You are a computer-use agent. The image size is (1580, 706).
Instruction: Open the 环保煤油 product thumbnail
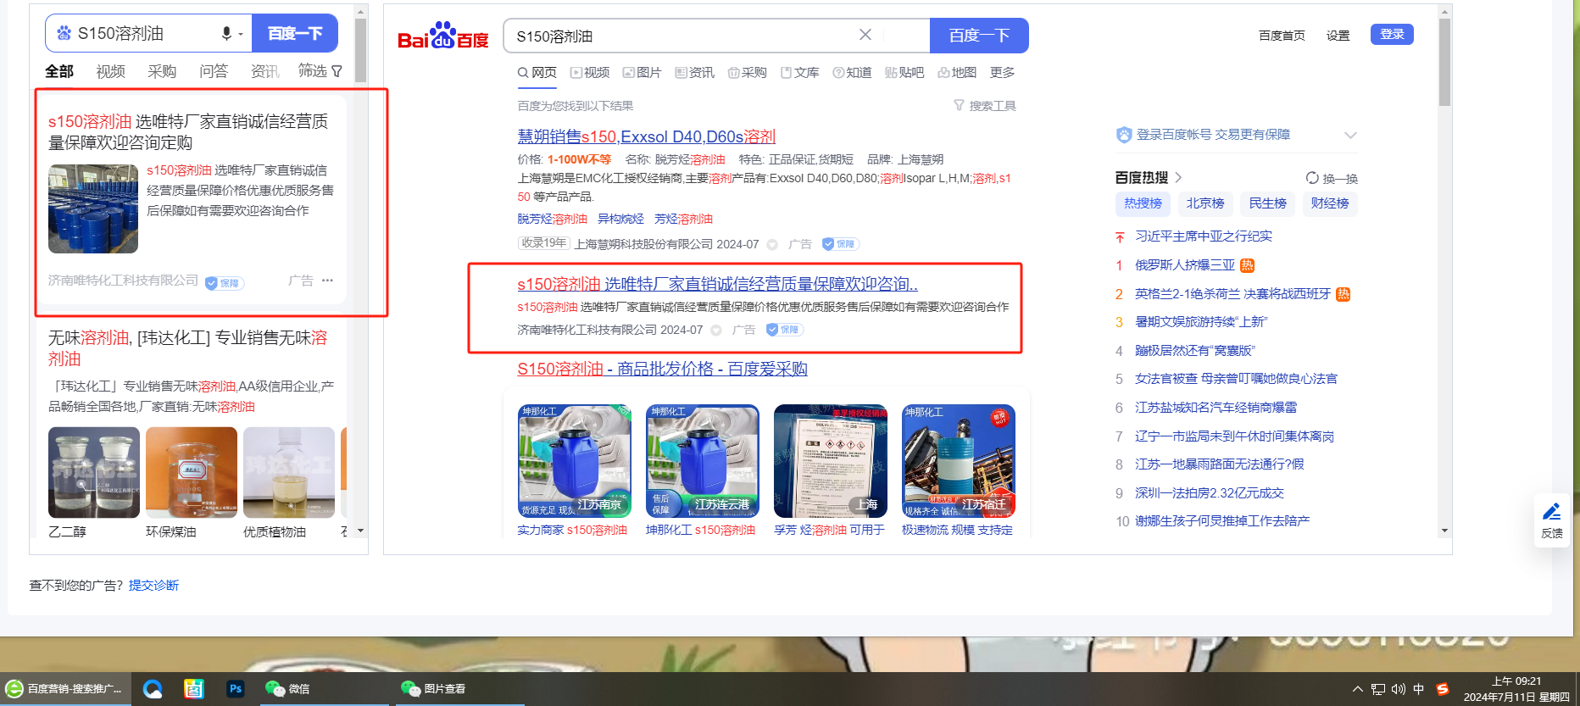pyautogui.click(x=192, y=472)
